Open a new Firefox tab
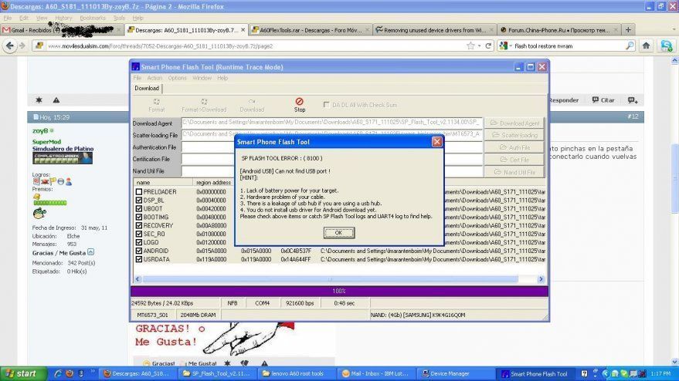 pyautogui.click(x=628, y=29)
